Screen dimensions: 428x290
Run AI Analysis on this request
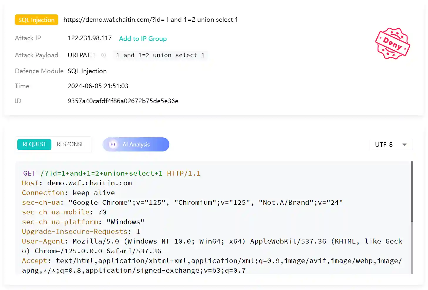(x=136, y=144)
